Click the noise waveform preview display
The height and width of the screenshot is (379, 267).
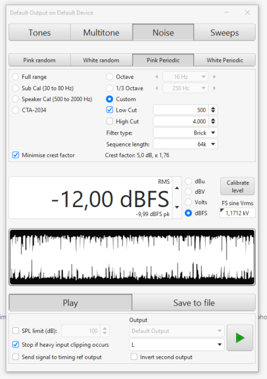132,258
